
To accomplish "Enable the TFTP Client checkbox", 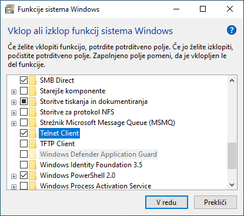I will pos(24,144).
